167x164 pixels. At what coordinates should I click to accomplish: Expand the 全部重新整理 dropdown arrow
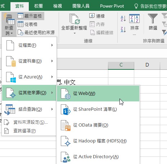(x=75, y=33)
